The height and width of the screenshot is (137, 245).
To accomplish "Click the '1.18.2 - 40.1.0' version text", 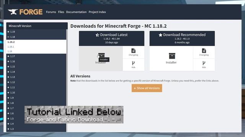I will (x=182, y=39).
